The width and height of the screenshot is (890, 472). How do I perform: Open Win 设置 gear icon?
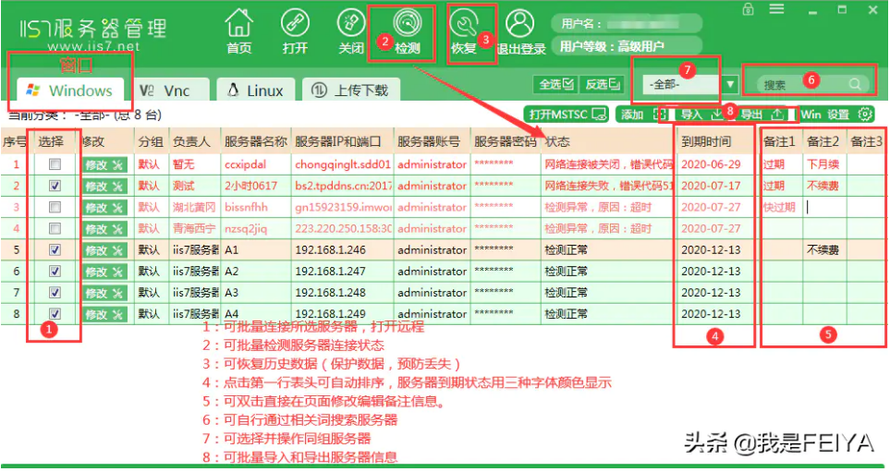(x=865, y=114)
